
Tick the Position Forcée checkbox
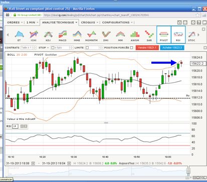coord(132,48)
